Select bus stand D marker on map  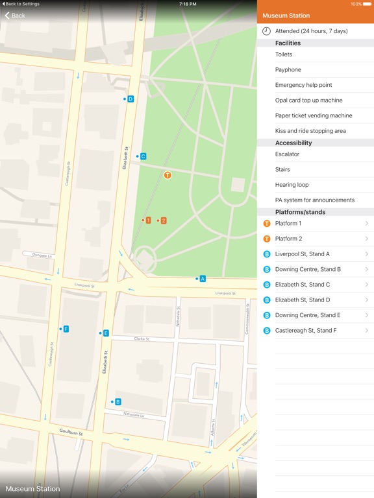click(131, 99)
